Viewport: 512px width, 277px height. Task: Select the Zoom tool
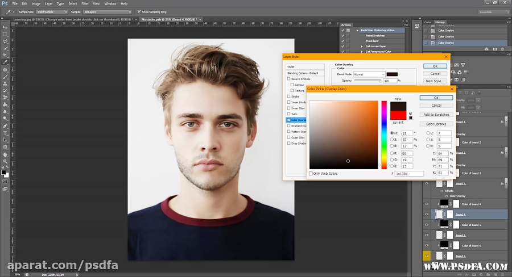(5, 161)
